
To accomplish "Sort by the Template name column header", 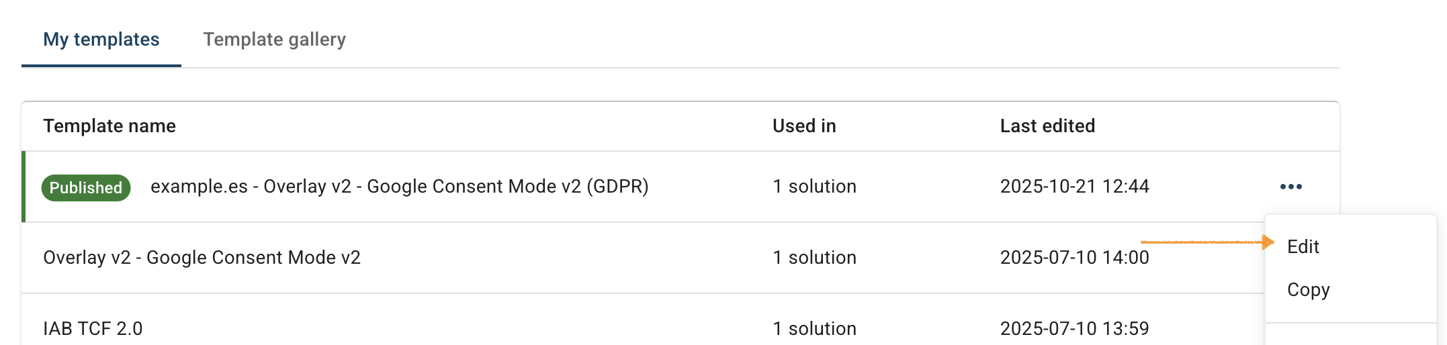I will point(109,126).
